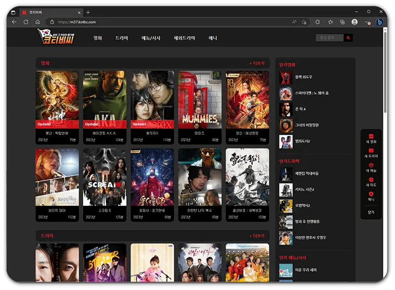Open browser settings and more menu

pos(368,22)
